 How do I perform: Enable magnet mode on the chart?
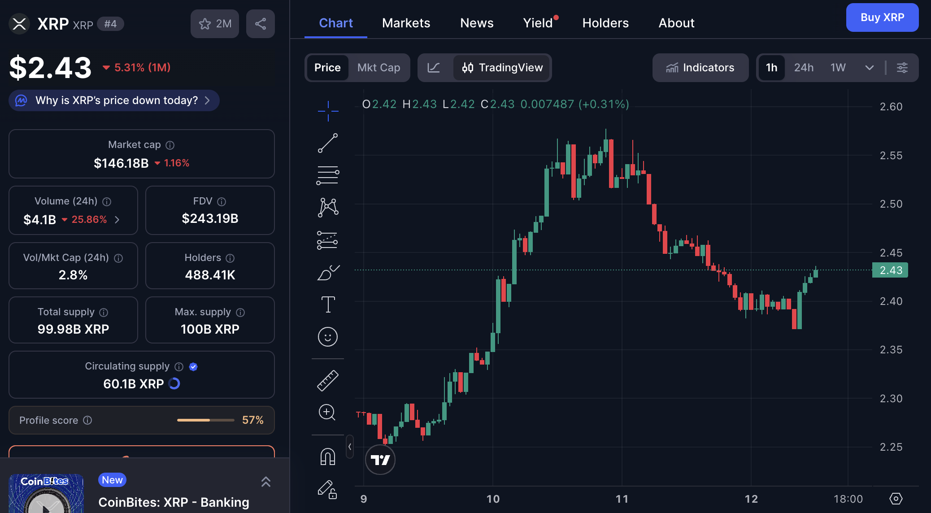328,456
